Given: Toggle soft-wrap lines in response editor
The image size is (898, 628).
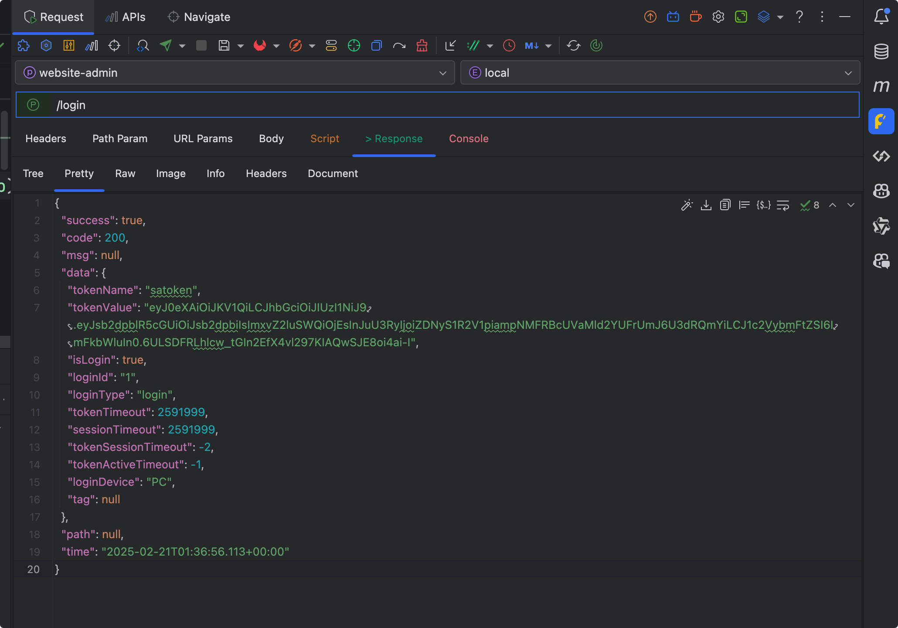Looking at the screenshot, I should [x=783, y=205].
